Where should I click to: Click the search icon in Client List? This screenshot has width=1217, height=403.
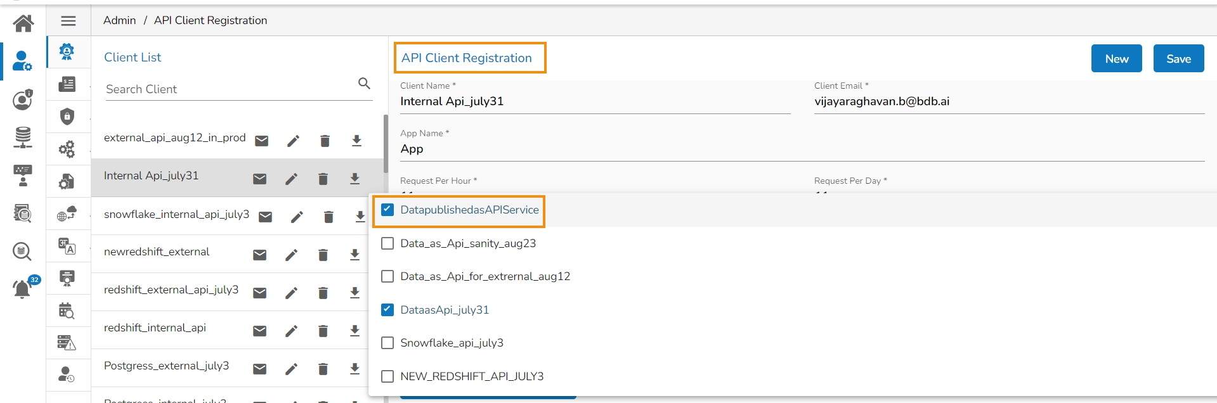pyautogui.click(x=364, y=84)
